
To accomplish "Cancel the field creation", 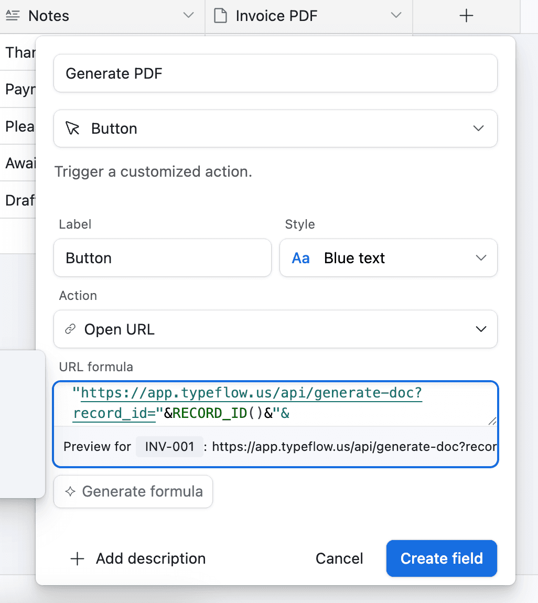I will tap(339, 559).
